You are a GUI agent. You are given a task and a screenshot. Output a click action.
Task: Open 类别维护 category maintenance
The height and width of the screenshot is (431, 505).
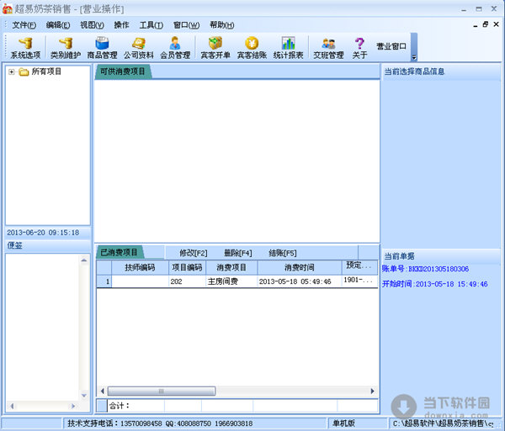(66, 48)
